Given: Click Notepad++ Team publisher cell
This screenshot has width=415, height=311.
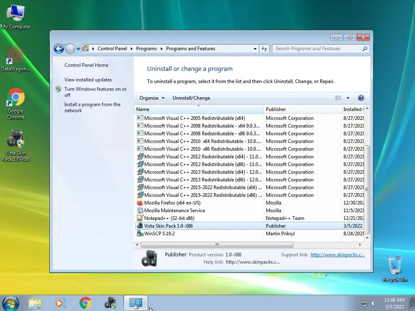Looking at the screenshot, I should pyautogui.click(x=285, y=218).
